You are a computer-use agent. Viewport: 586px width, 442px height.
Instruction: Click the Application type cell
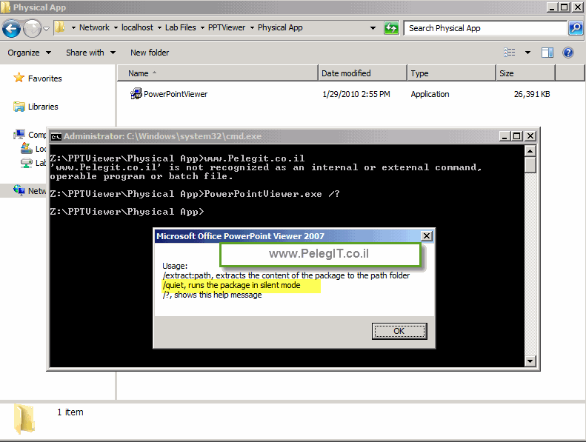[x=430, y=94]
